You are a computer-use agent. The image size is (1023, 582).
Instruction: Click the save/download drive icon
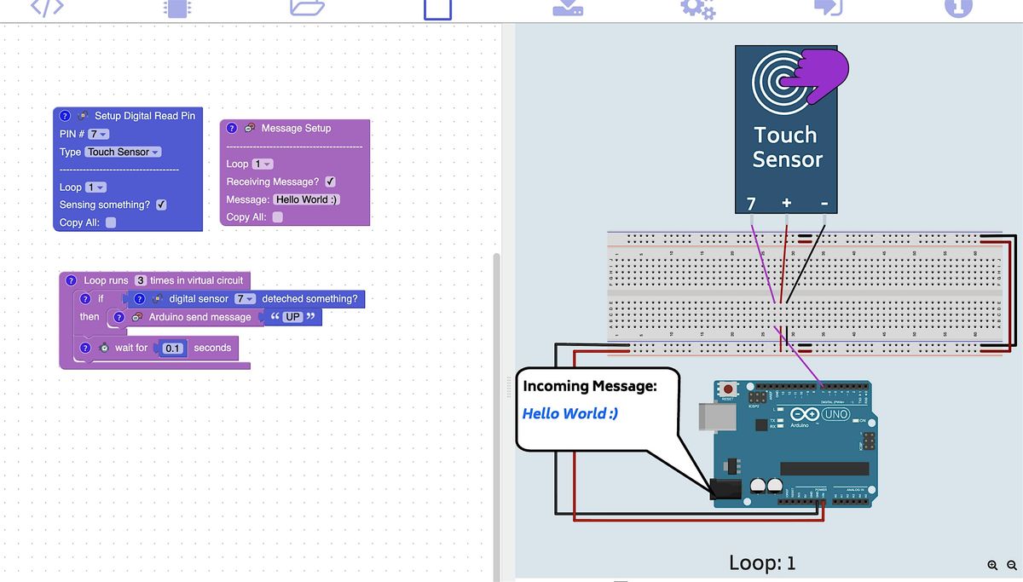568,8
